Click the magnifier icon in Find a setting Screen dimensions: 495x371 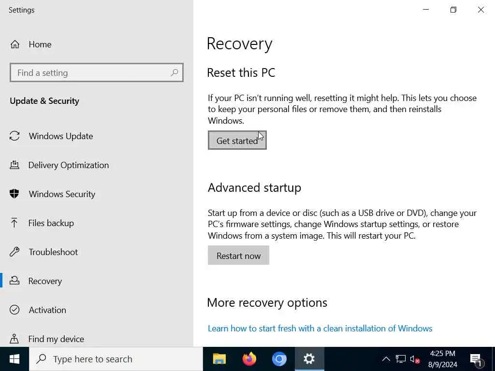point(174,72)
